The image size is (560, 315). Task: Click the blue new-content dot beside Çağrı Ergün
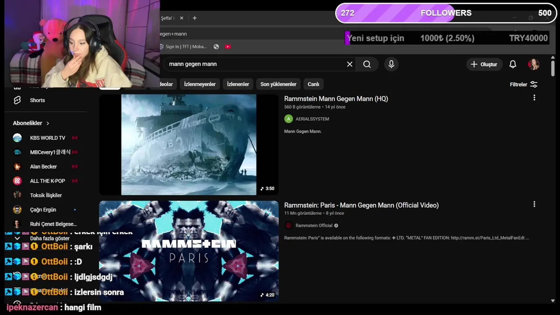click(x=75, y=210)
